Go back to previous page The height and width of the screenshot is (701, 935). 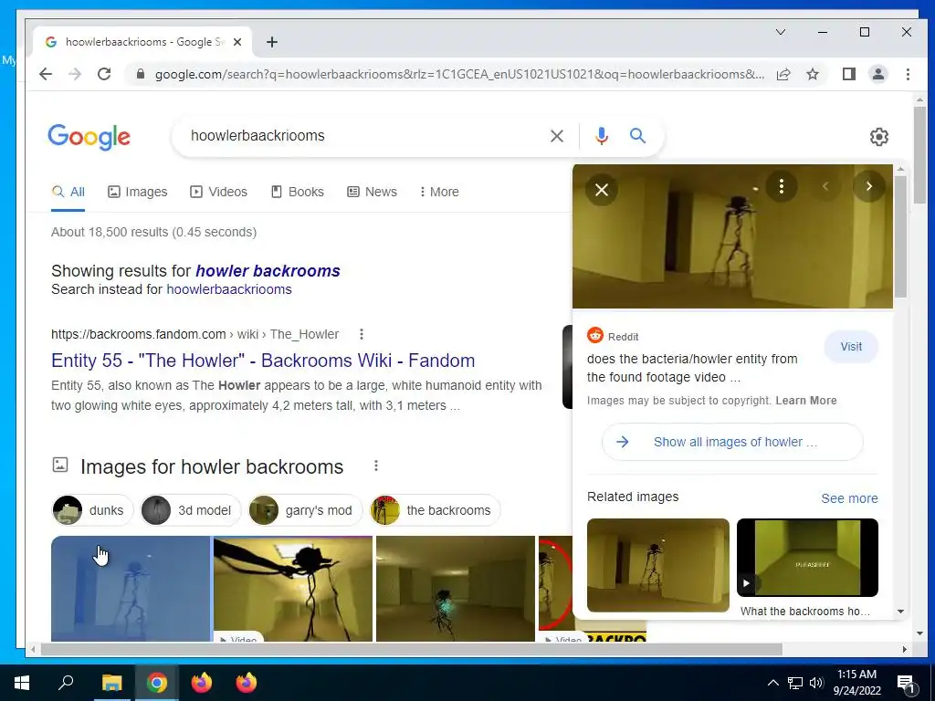pyautogui.click(x=46, y=74)
